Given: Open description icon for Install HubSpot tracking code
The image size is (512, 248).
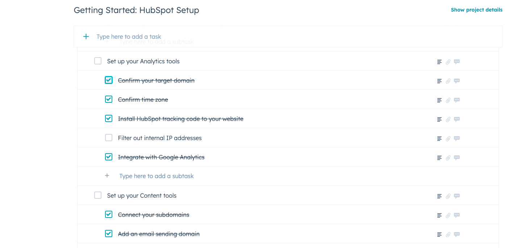Looking at the screenshot, I should 439,119.
